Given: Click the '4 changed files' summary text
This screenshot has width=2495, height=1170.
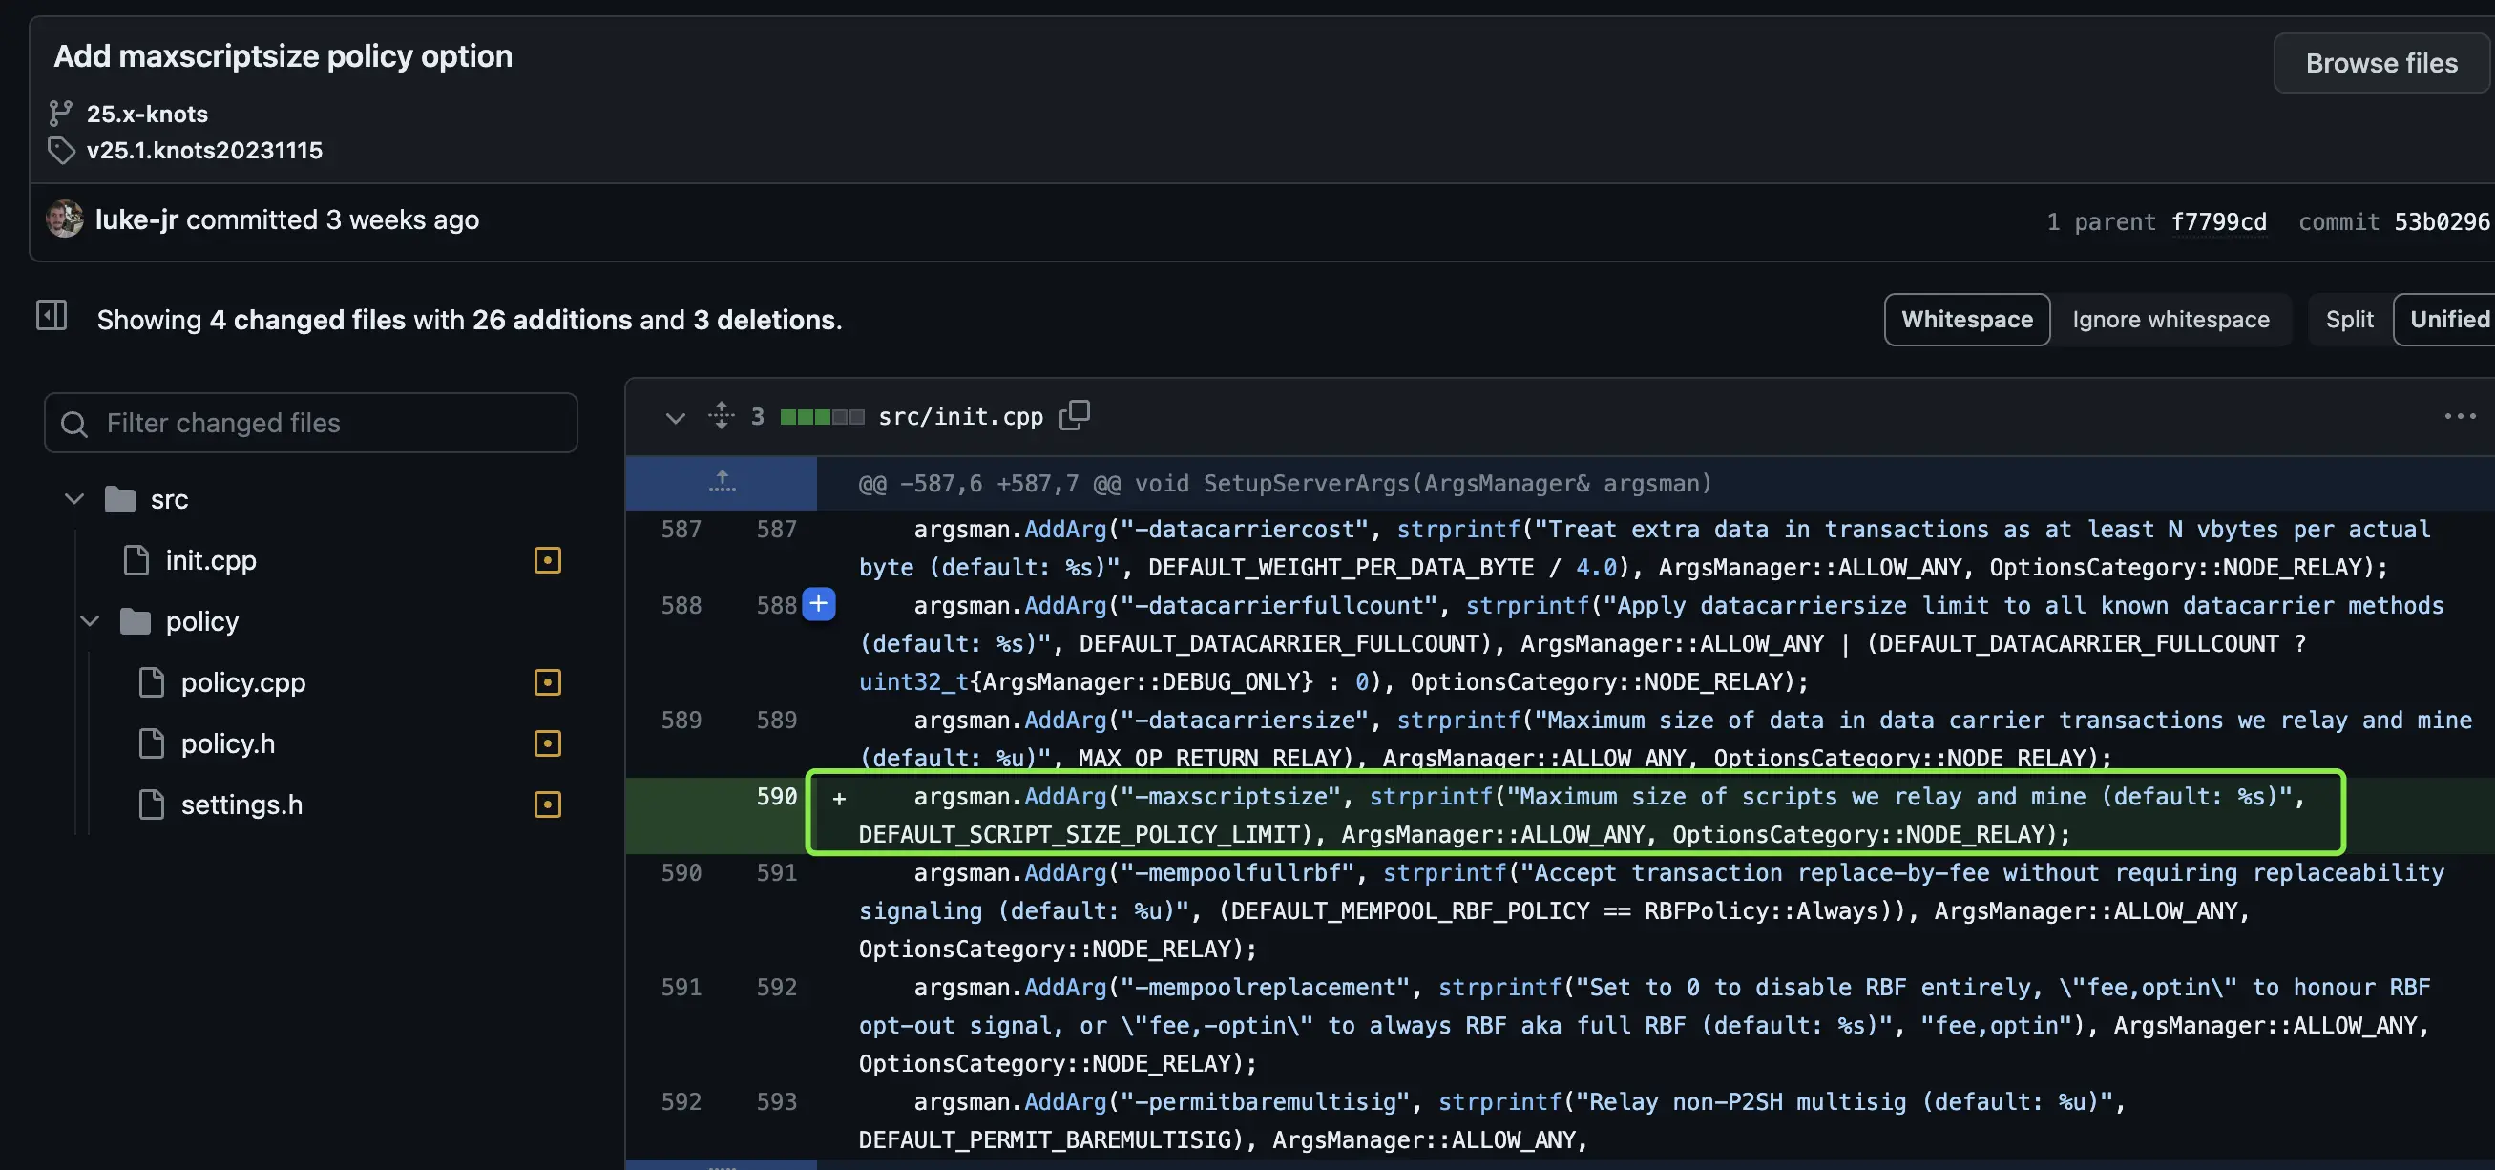Looking at the screenshot, I should coord(307,320).
